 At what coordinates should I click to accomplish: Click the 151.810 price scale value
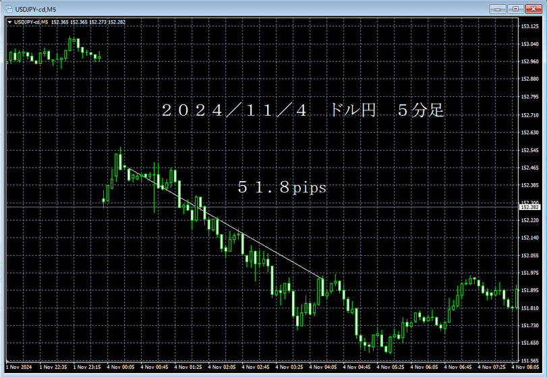pyautogui.click(x=529, y=308)
